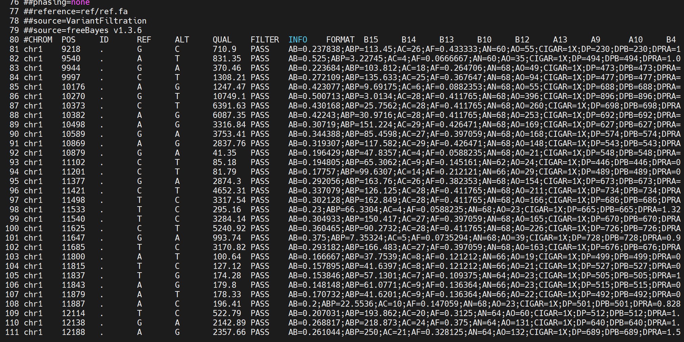Screen dimensions: 684x342
Task: Select QUAL value 3753.41
Action: (229, 134)
